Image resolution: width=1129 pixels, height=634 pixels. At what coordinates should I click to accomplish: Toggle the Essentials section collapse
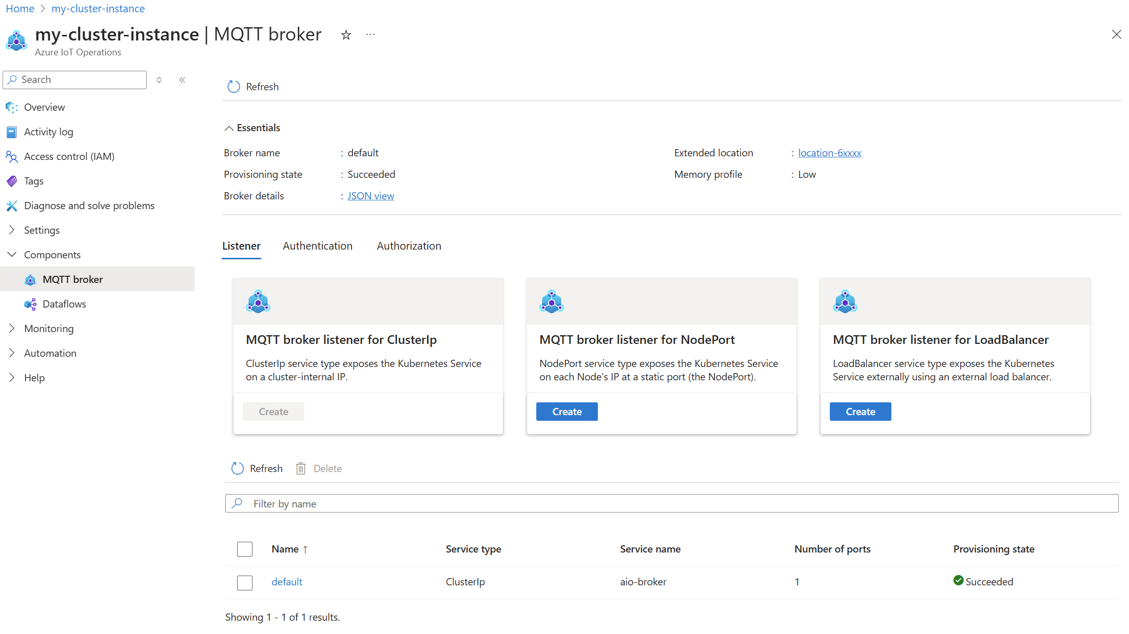(x=229, y=128)
